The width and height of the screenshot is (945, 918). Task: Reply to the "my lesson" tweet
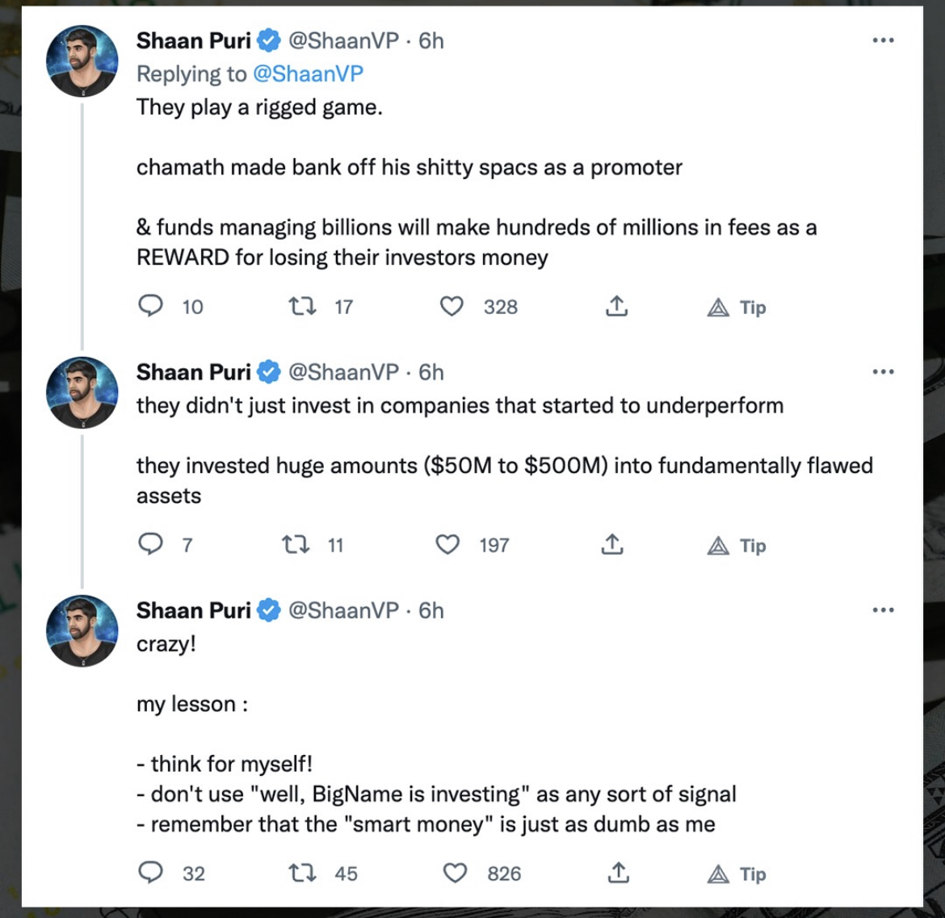(151, 873)
